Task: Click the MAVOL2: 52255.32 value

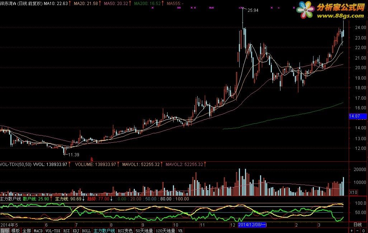Action: (x=184, y=165)
